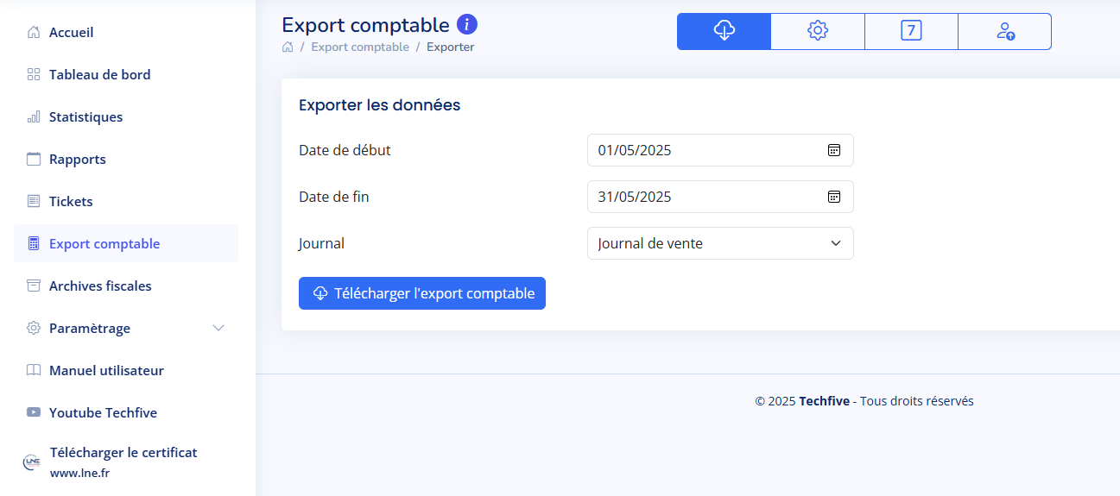Screen dimensions: 1120x496
Task: Open Tableau de bord from sidebar
Action: click(99, 74)
